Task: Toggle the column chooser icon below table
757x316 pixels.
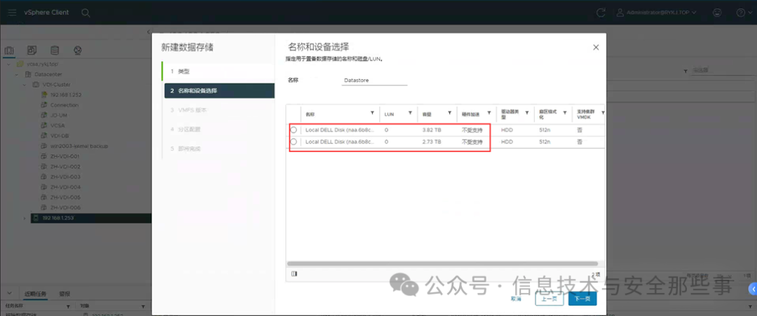Action: 294,273
